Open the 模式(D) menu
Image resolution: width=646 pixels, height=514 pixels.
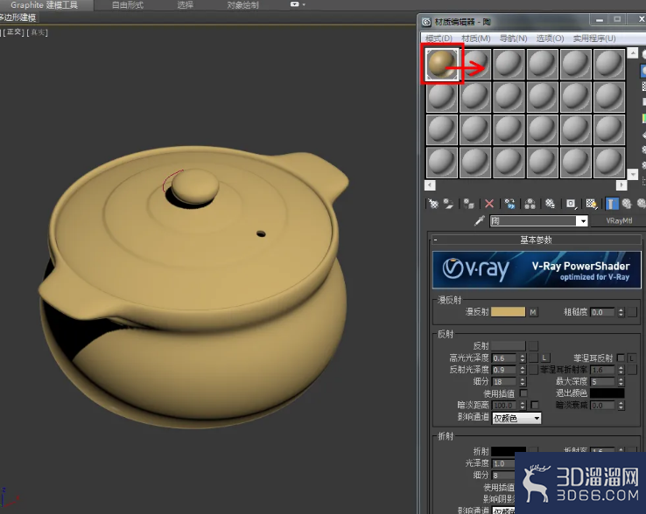(x=439, y=38)
